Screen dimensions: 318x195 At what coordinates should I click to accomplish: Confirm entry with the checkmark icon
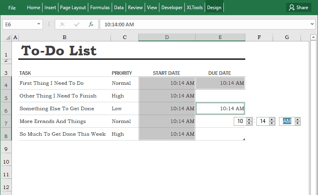coord(77,24)
